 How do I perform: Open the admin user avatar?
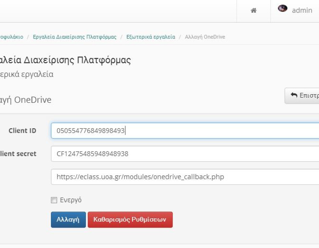[282, 9]
